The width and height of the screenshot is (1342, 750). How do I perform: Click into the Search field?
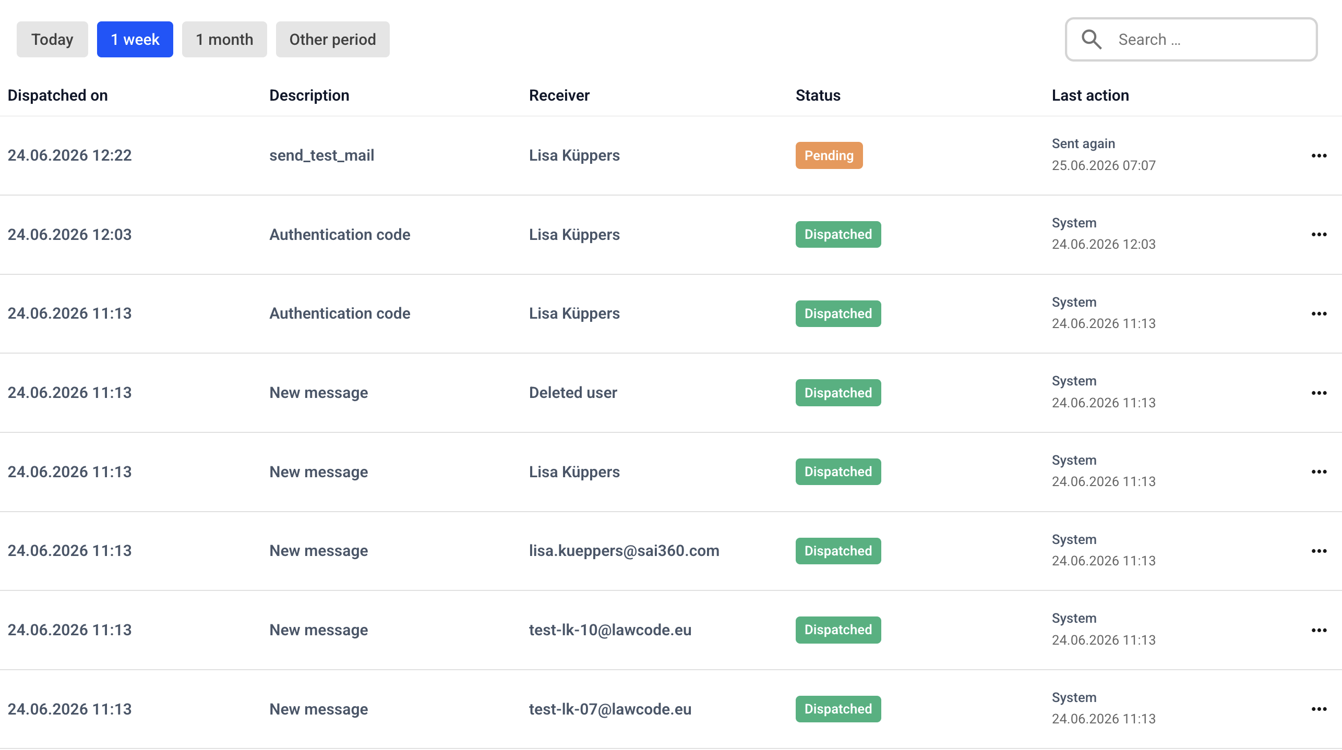pos(1191,40)
